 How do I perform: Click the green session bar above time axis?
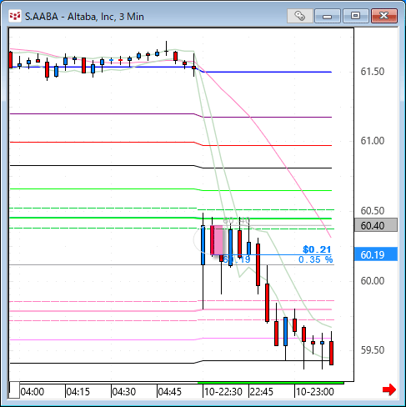point(270,383)
